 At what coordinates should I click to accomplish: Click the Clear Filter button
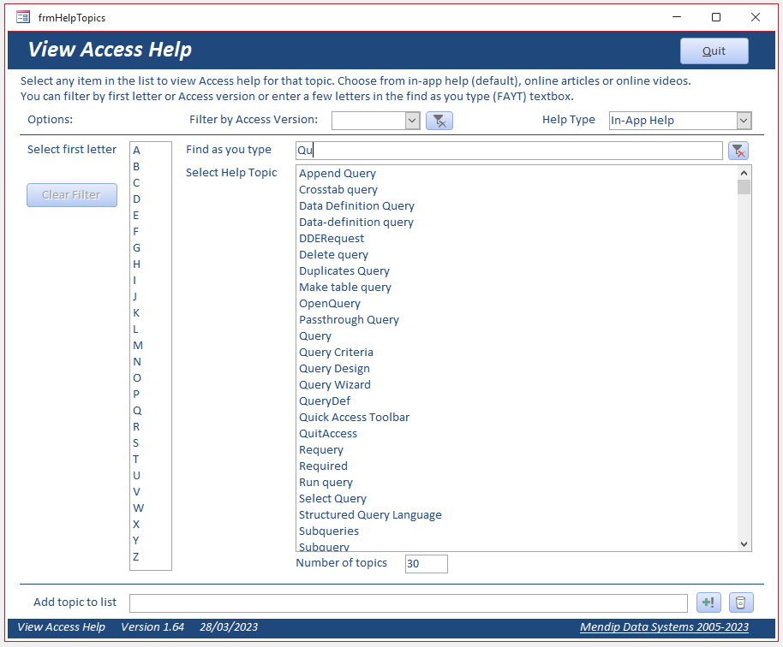click(x=72, y=194)
